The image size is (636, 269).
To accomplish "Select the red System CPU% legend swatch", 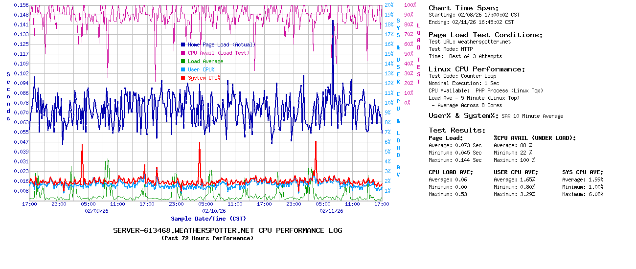I will 183,78.
